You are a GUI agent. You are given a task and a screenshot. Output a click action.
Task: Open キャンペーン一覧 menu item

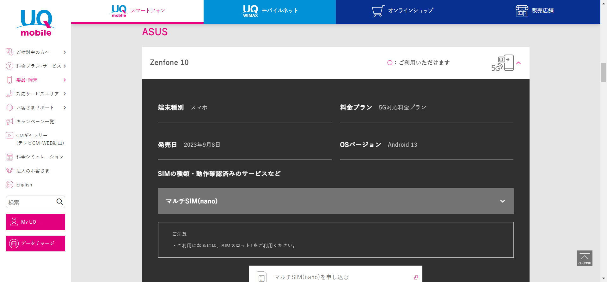click(x=35, y=121)
